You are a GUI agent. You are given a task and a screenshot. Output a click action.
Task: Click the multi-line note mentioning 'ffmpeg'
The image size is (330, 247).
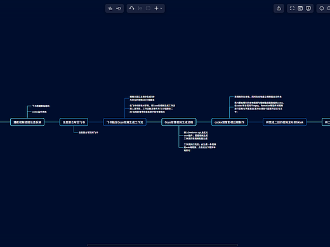tap(259, 107)
